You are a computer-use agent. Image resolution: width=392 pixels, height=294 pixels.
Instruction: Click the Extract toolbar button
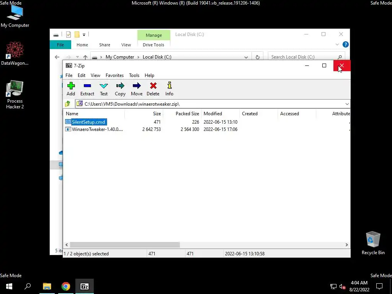tap(87, 89)
